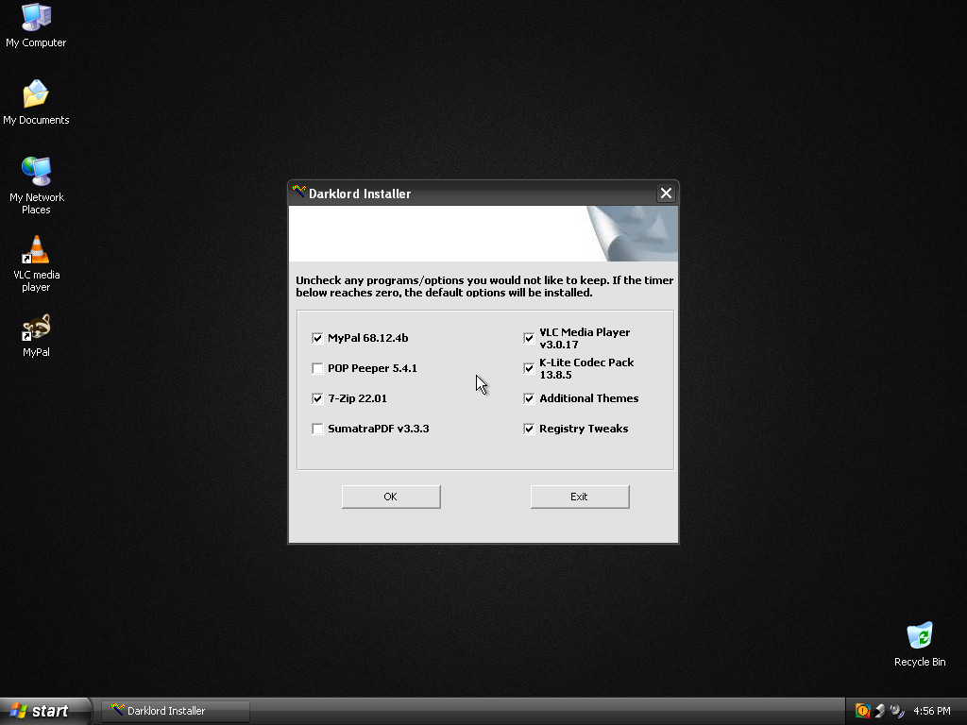Click the Darklord Installer taskbar button
967x725 pixels.
176,711
